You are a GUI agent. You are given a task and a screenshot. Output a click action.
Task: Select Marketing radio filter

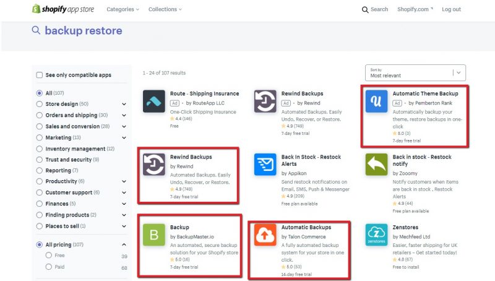tap(40, 137)
